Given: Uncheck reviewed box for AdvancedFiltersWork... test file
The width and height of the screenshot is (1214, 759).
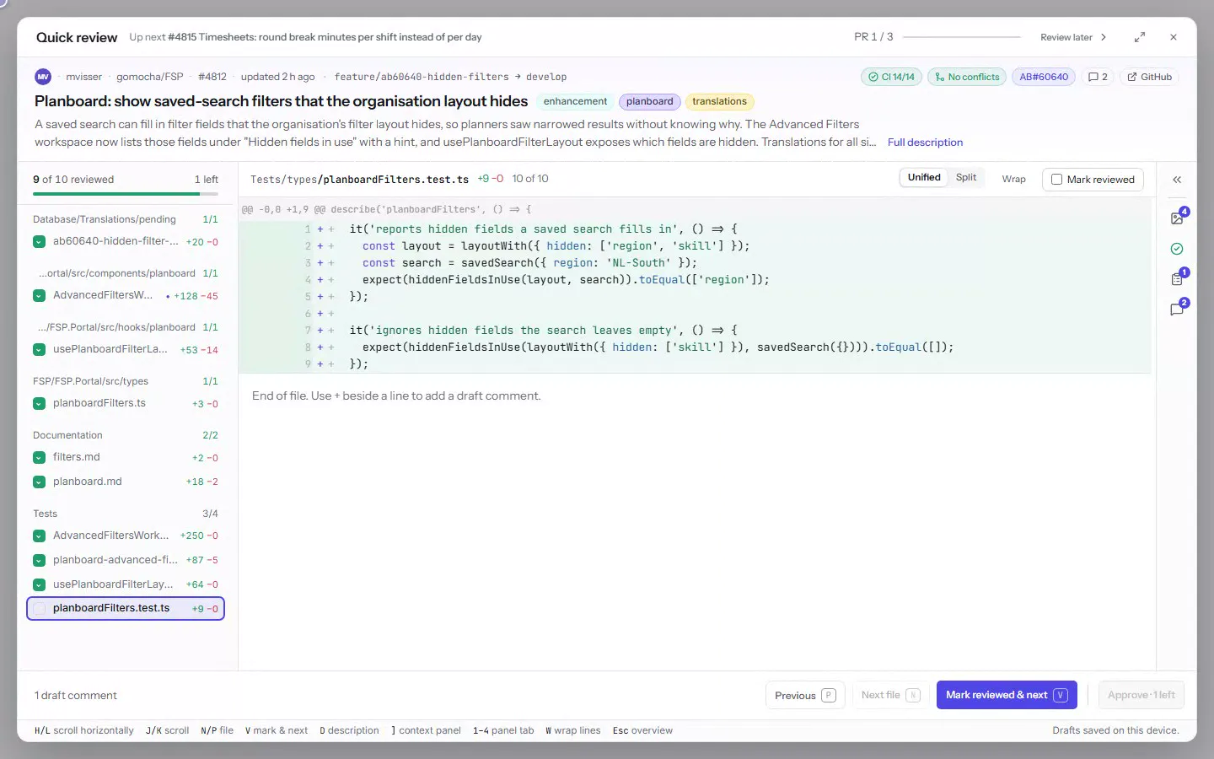Looking at the screenshot, I should pos(39,536).
